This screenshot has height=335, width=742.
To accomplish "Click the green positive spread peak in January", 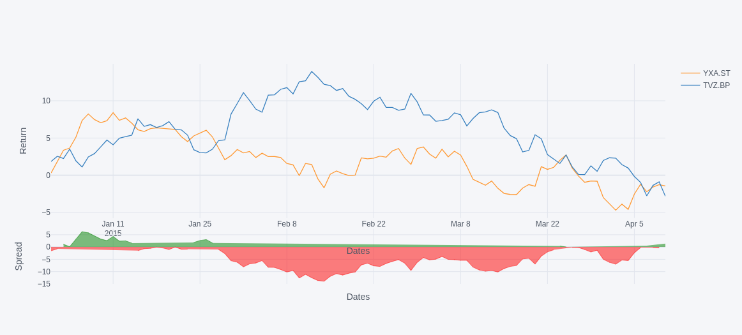I will click(84, 238).
